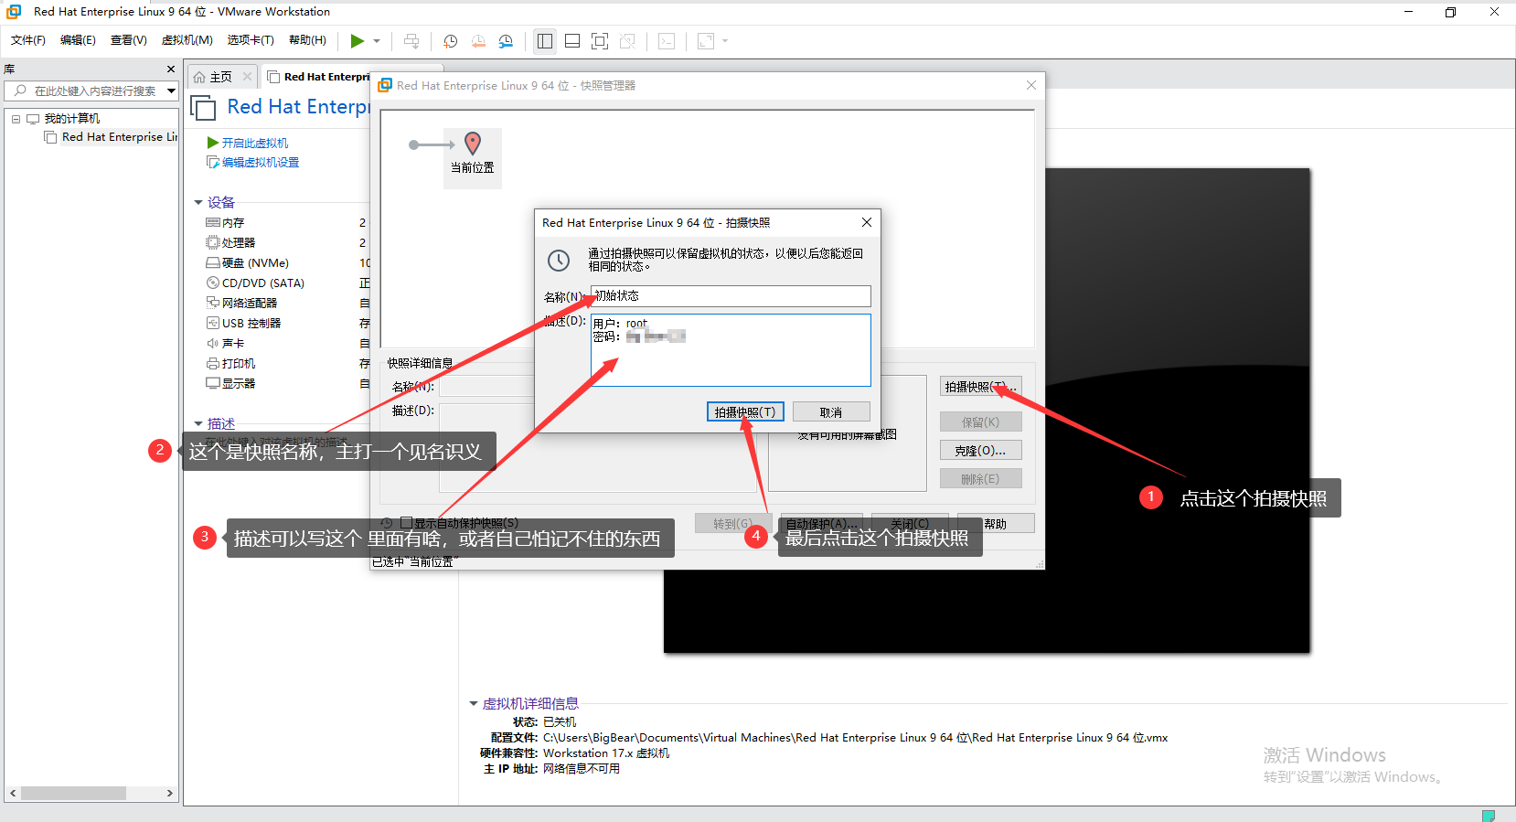This screenshot has height=822, width=1516.
Task: Close the 主页 tab
Action: 247,77
